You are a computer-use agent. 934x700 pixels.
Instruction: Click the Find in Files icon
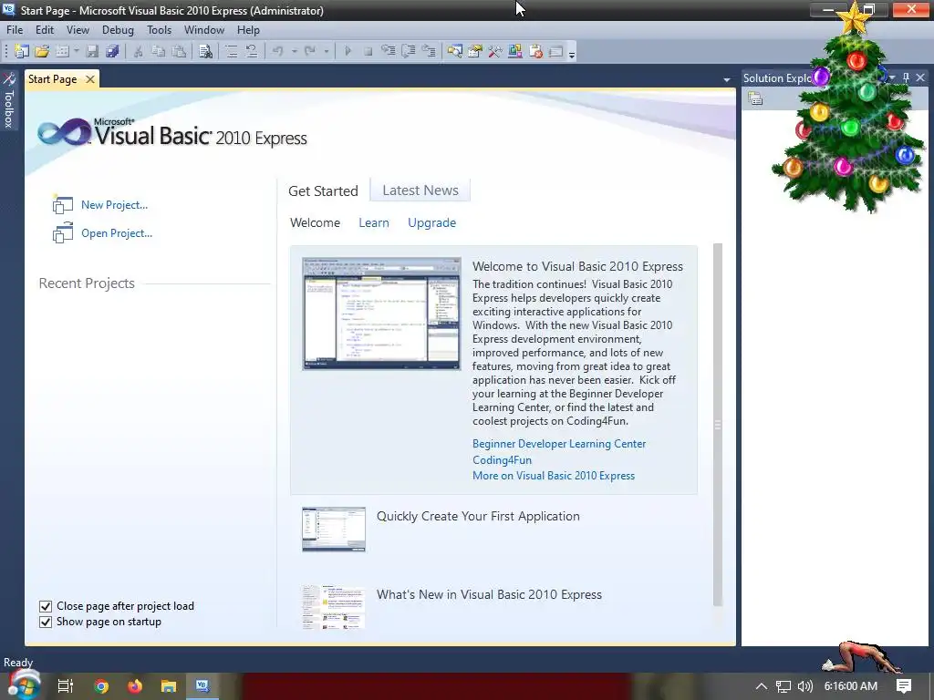(x=205, y=51)
